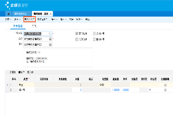
Task: Click the row 1 selector arrow
Action: pyautogui.click(x=7, y=85)
